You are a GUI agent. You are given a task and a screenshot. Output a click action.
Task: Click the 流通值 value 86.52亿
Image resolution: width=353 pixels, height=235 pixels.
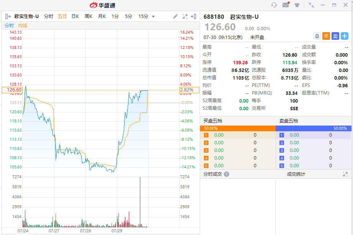coord(240,70)
